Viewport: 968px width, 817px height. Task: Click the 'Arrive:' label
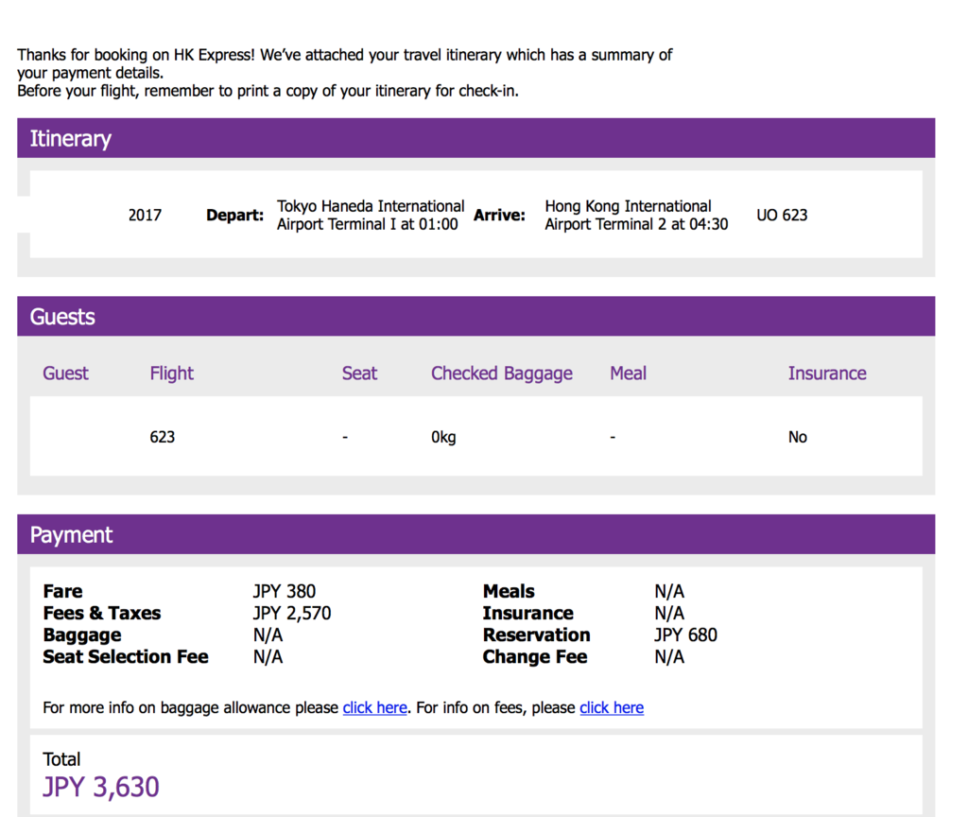point(499,215)
